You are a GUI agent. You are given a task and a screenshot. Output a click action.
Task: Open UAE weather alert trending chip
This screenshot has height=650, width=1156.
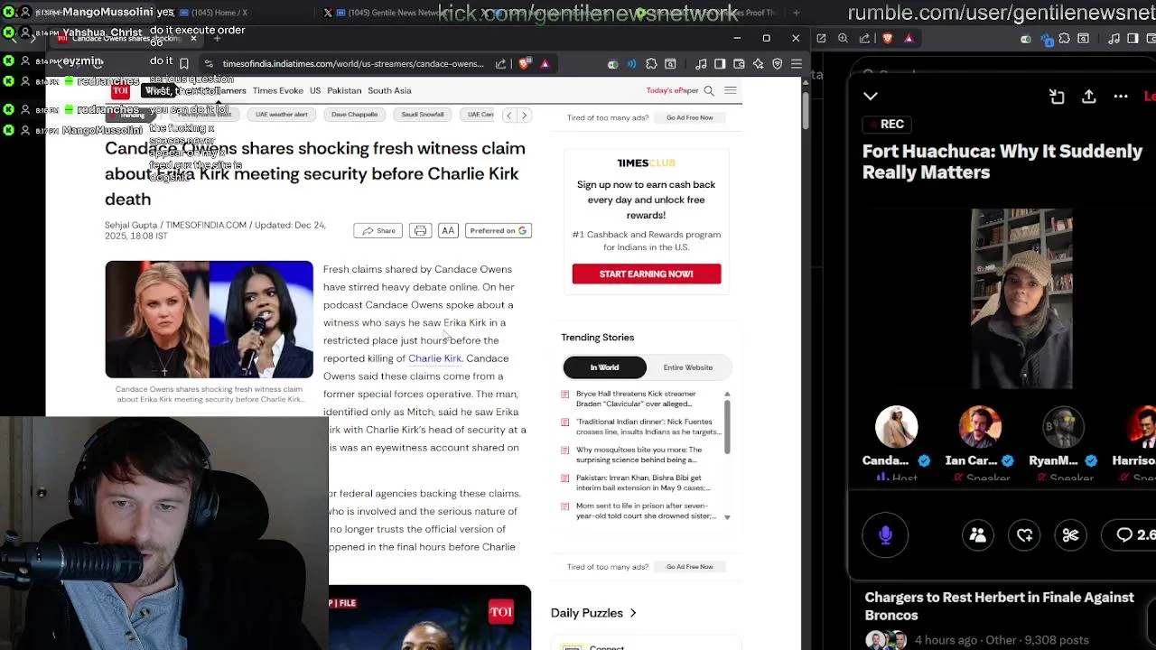[x=282, y=115]
